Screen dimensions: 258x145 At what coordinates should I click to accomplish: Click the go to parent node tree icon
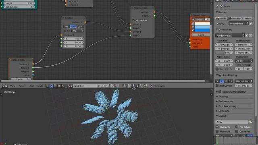click(x=117, y=86)
